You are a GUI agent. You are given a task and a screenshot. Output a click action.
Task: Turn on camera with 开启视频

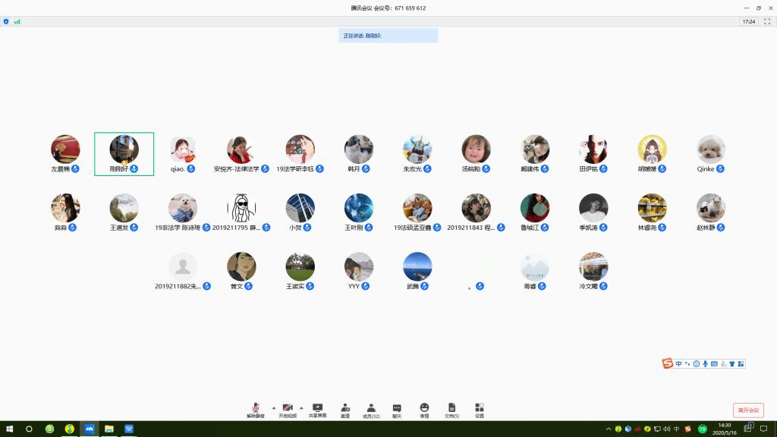[x=288, y=410]
